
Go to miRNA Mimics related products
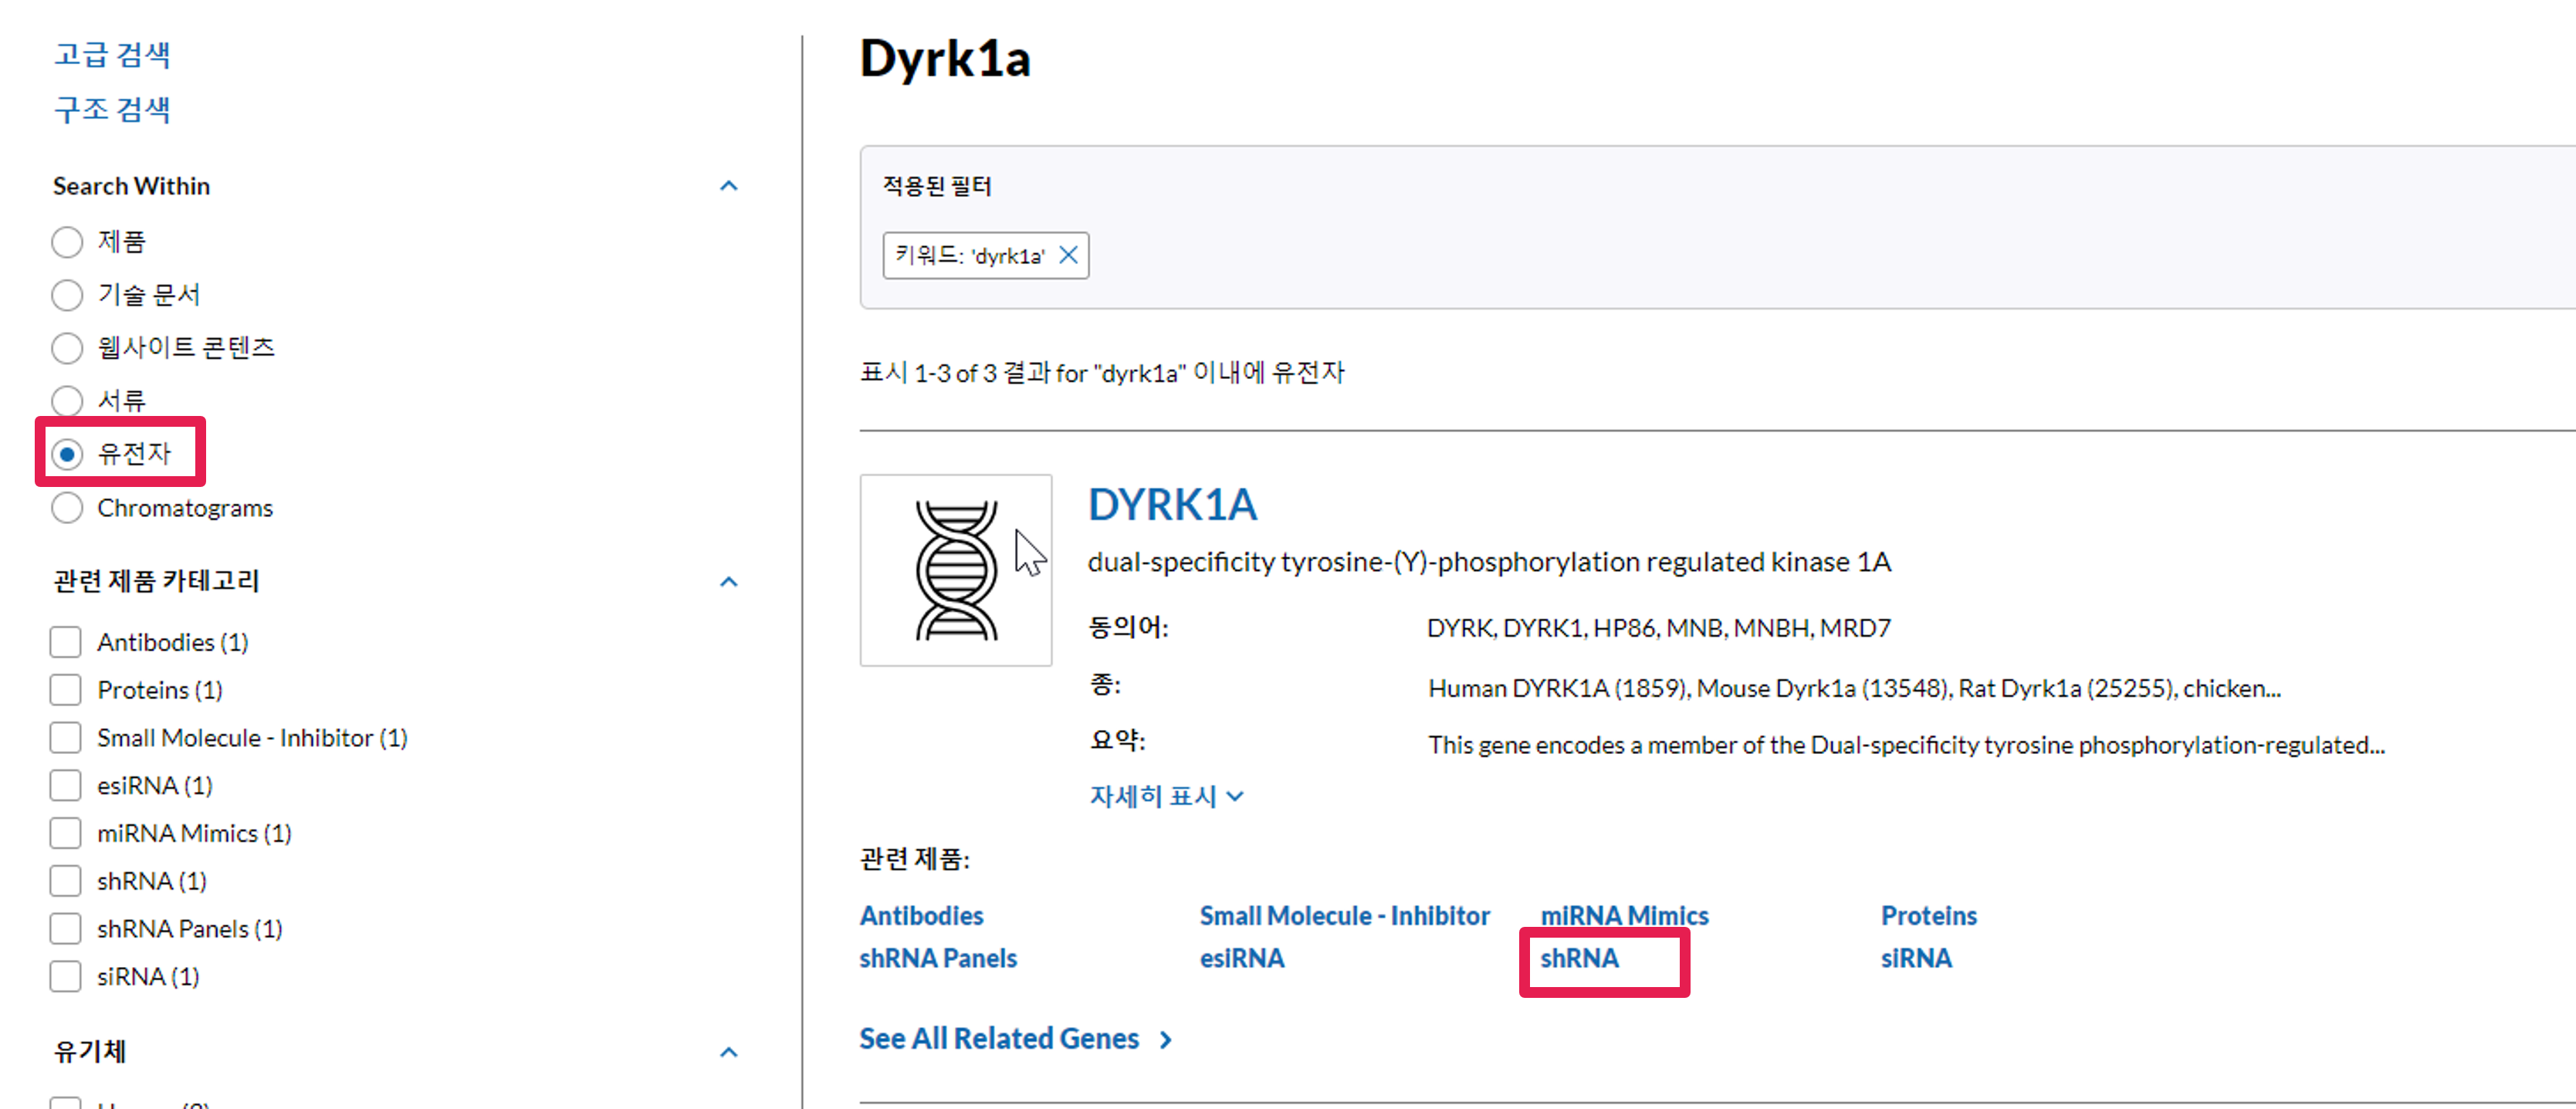1624,915
